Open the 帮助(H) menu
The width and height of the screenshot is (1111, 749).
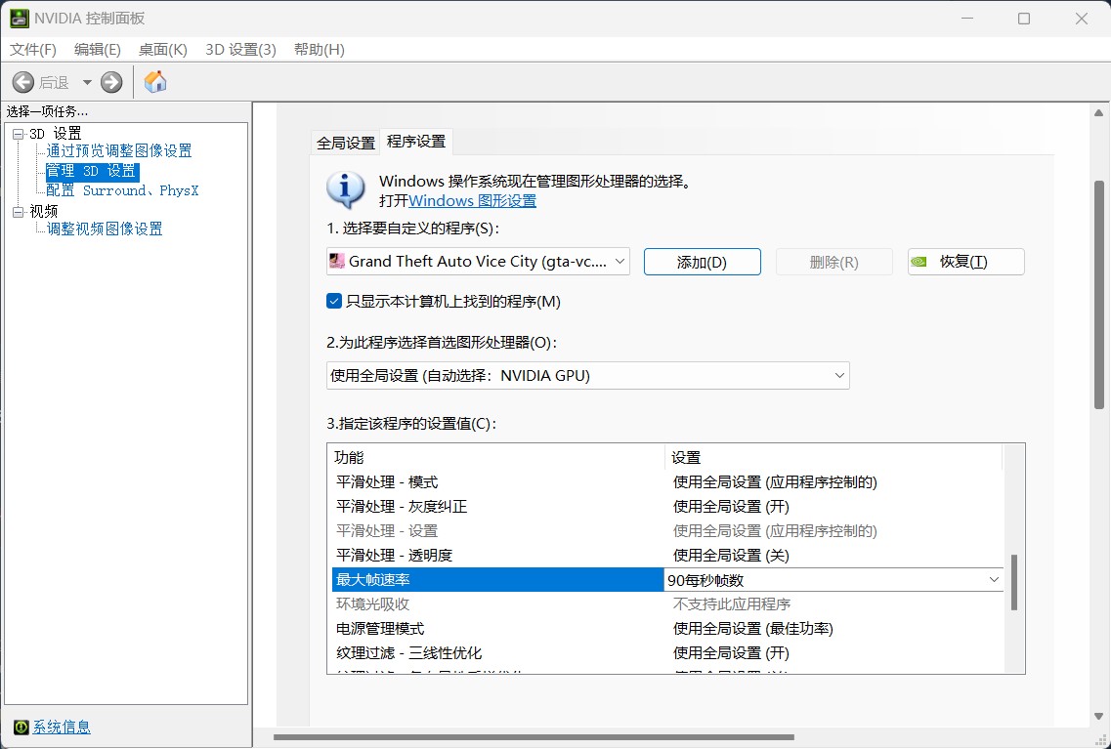pos(320,50)
